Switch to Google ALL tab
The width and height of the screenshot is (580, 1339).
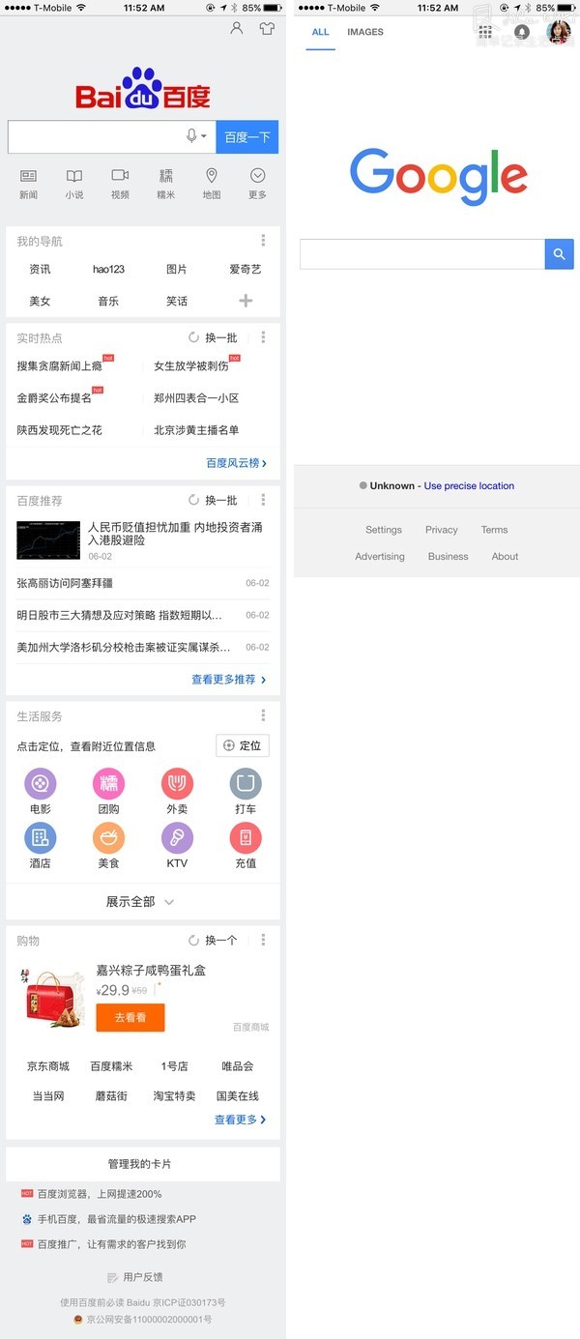coord(321,32)
